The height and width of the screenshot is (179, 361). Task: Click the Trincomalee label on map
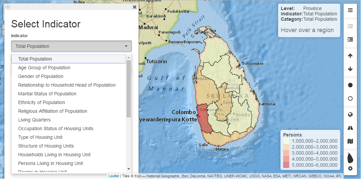point(253,64)
